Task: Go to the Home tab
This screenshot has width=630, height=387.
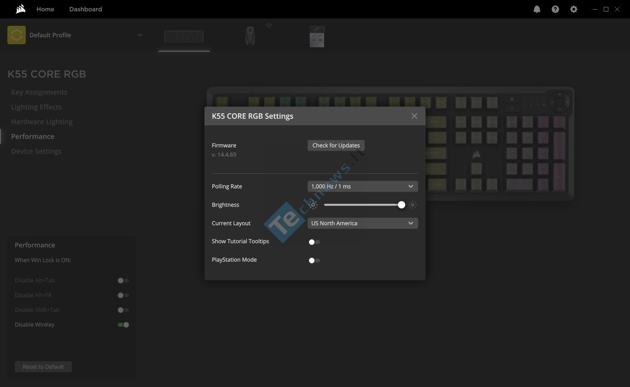Action: click(x=45, y=9)
